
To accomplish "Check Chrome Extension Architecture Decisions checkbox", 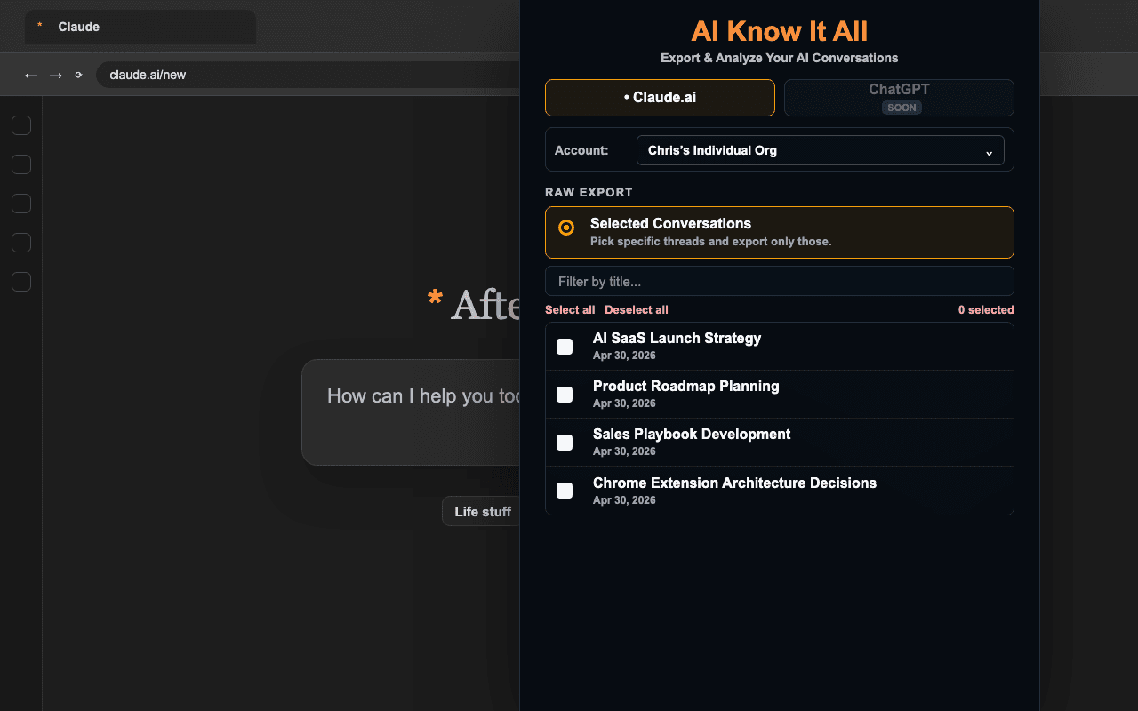I will pos(565,491).
